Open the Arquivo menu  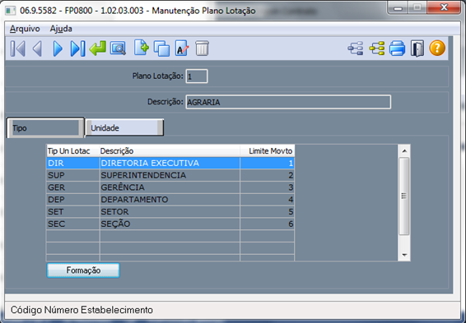(x=25, y=29)
